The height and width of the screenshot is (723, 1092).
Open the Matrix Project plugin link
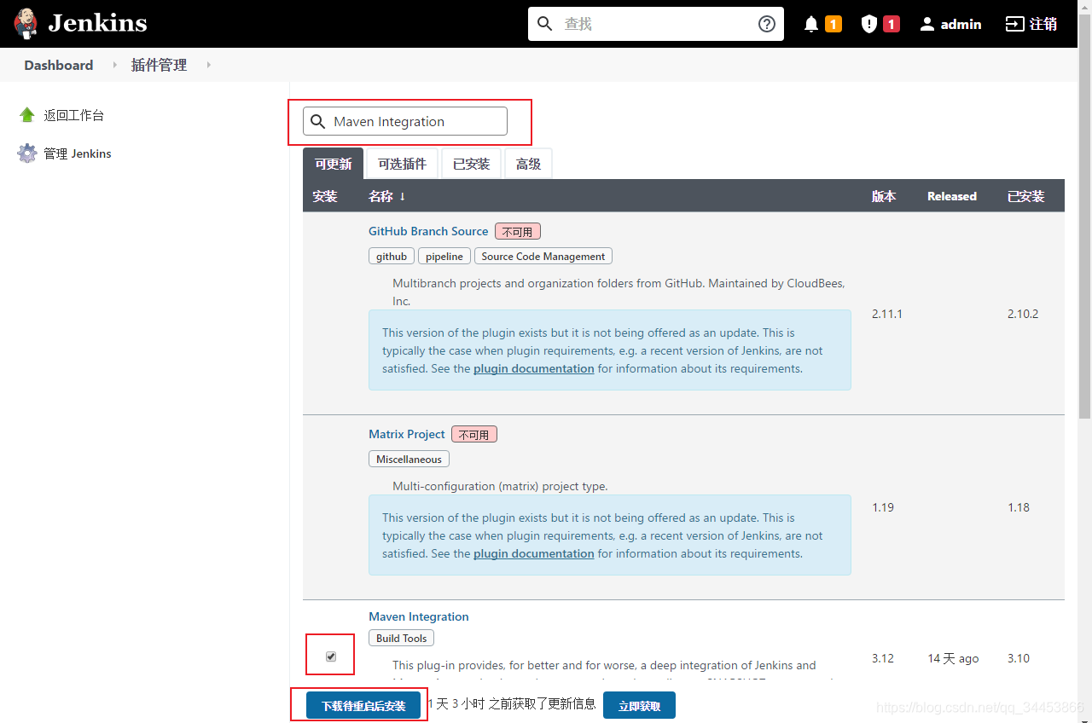[x=407, y=434]
